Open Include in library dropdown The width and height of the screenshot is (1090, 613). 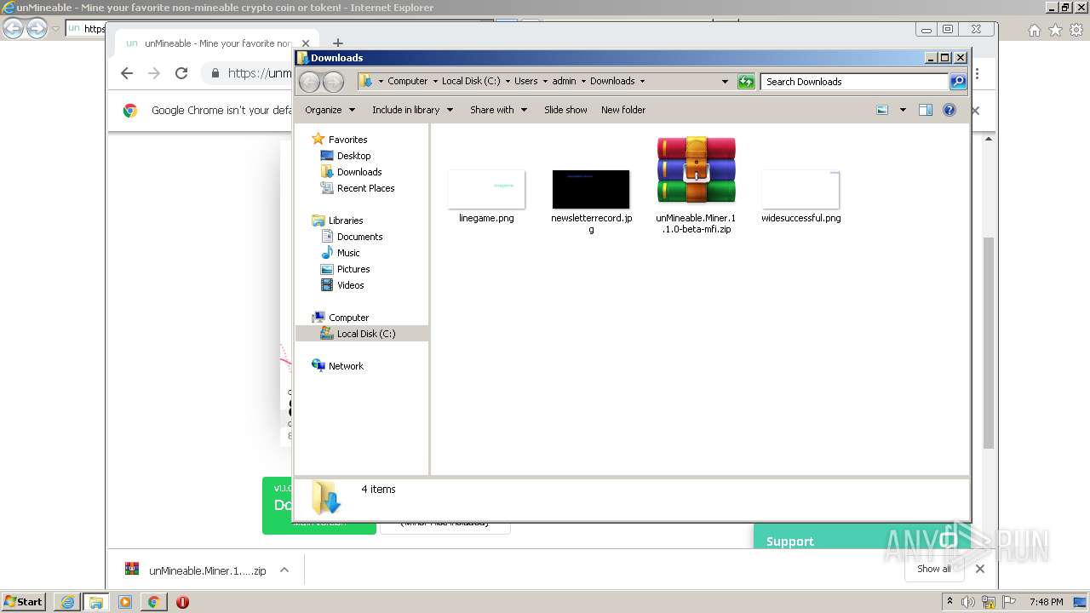coord(412,110)
